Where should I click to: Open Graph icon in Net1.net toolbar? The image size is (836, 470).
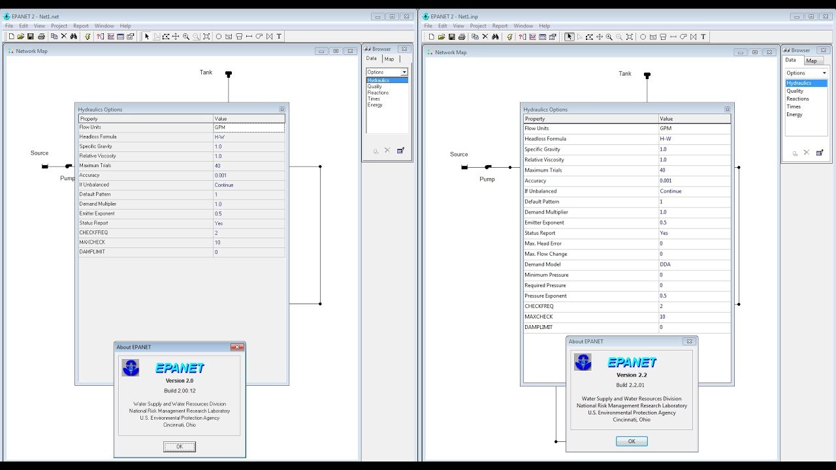pyautogui.click(x=111, y=37)
